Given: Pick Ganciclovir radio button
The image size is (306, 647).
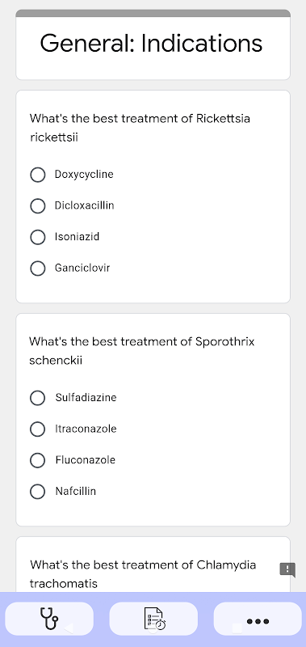Looking at the screenshot, I should click(x=37, y=269).
